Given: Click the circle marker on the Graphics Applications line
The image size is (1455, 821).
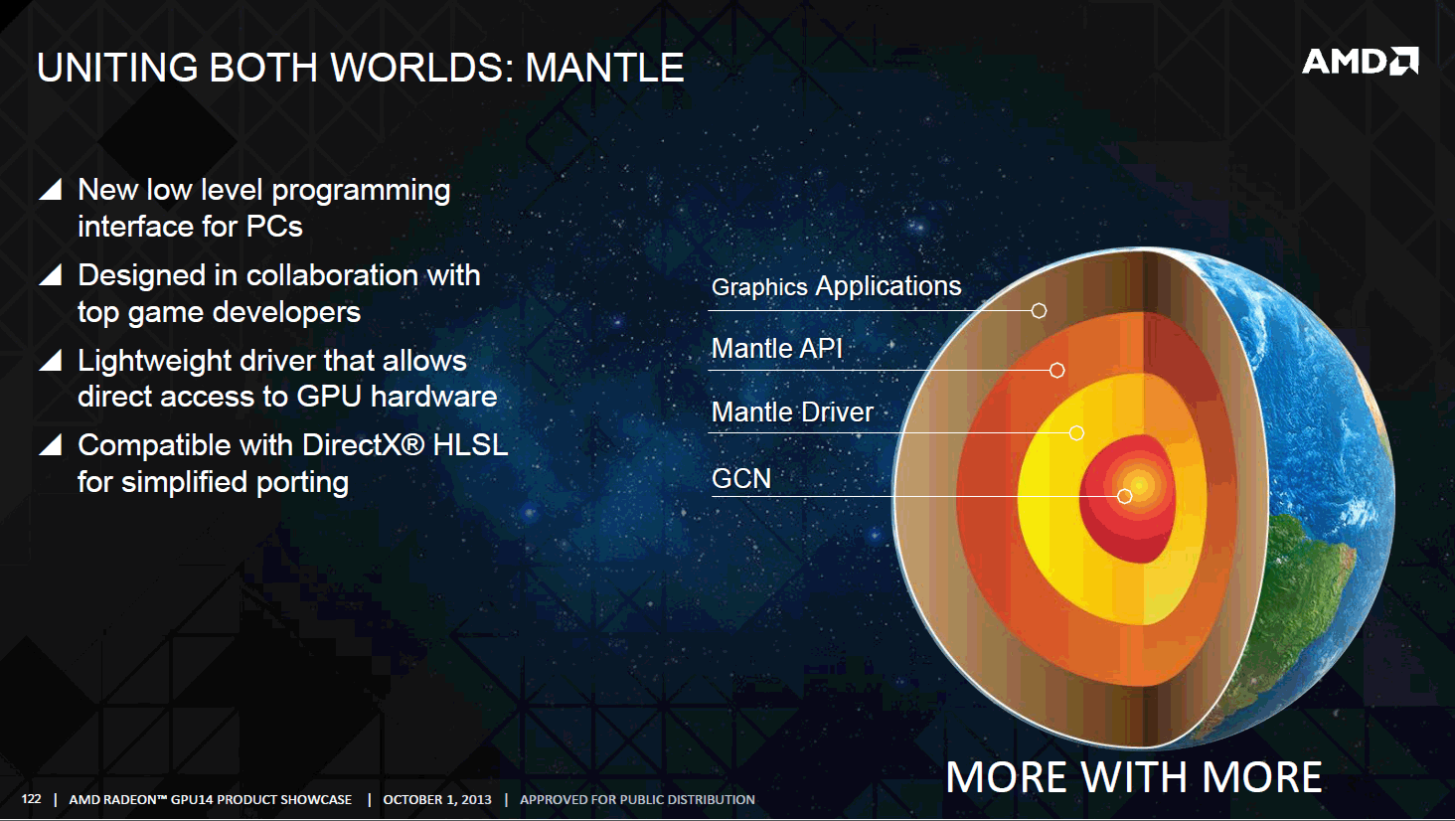Looking at the screenshot, I should click(x=1039, y=311).
